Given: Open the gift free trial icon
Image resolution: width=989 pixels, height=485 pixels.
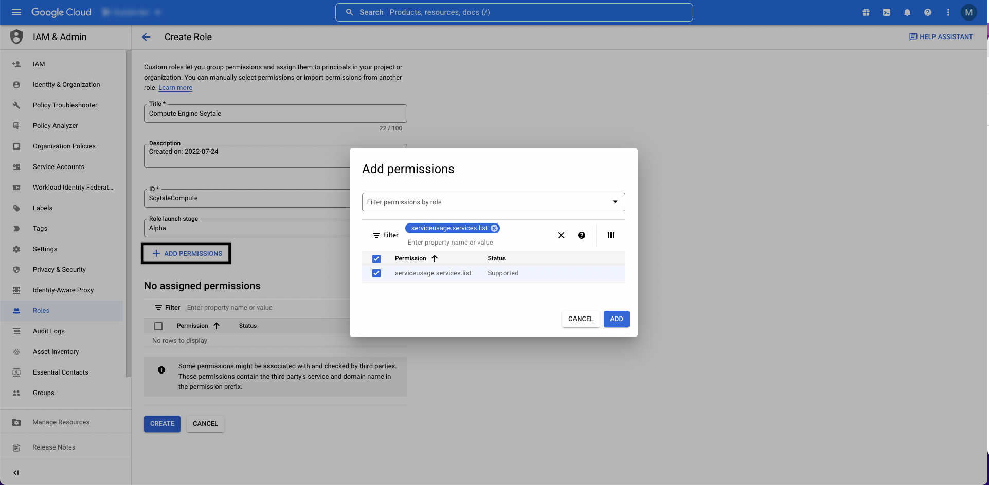Looking at the screenshot, I should 866,12.
